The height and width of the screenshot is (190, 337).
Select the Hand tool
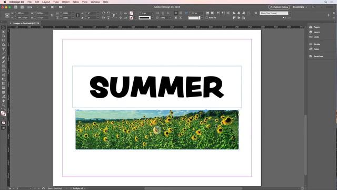click(4, 101)
